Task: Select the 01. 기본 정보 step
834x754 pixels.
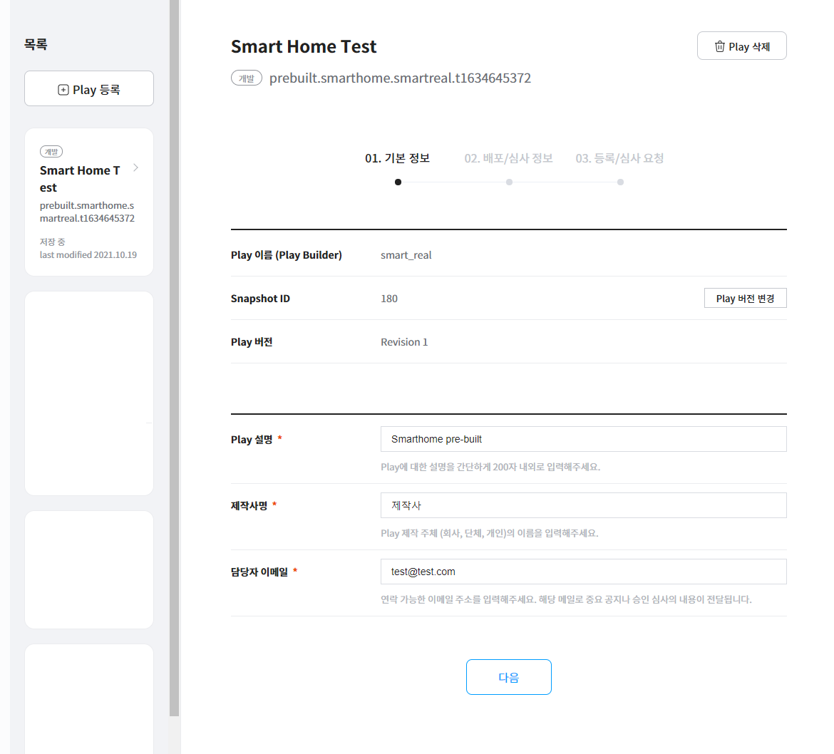Action: [397, 158]
